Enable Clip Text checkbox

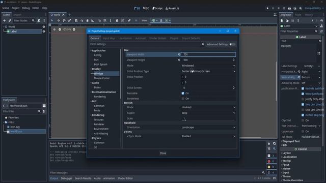tap(303, 120)
